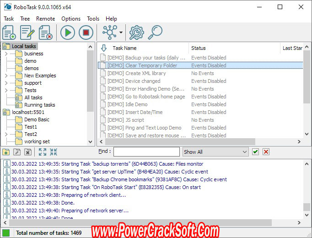This screenshot has width=312, height=238.
Task: Expand the New Examples folder node
Action: point(6,76)
